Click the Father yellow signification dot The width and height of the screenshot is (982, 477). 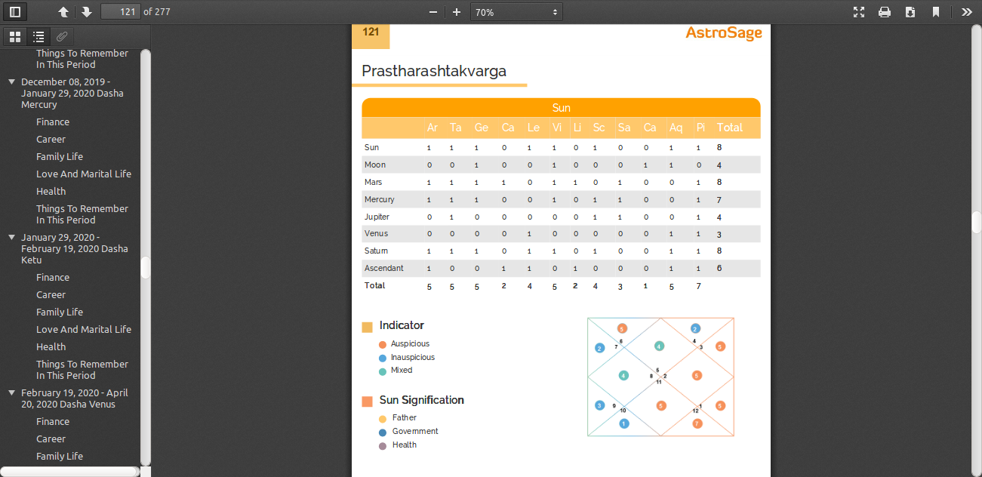[383, 418]
